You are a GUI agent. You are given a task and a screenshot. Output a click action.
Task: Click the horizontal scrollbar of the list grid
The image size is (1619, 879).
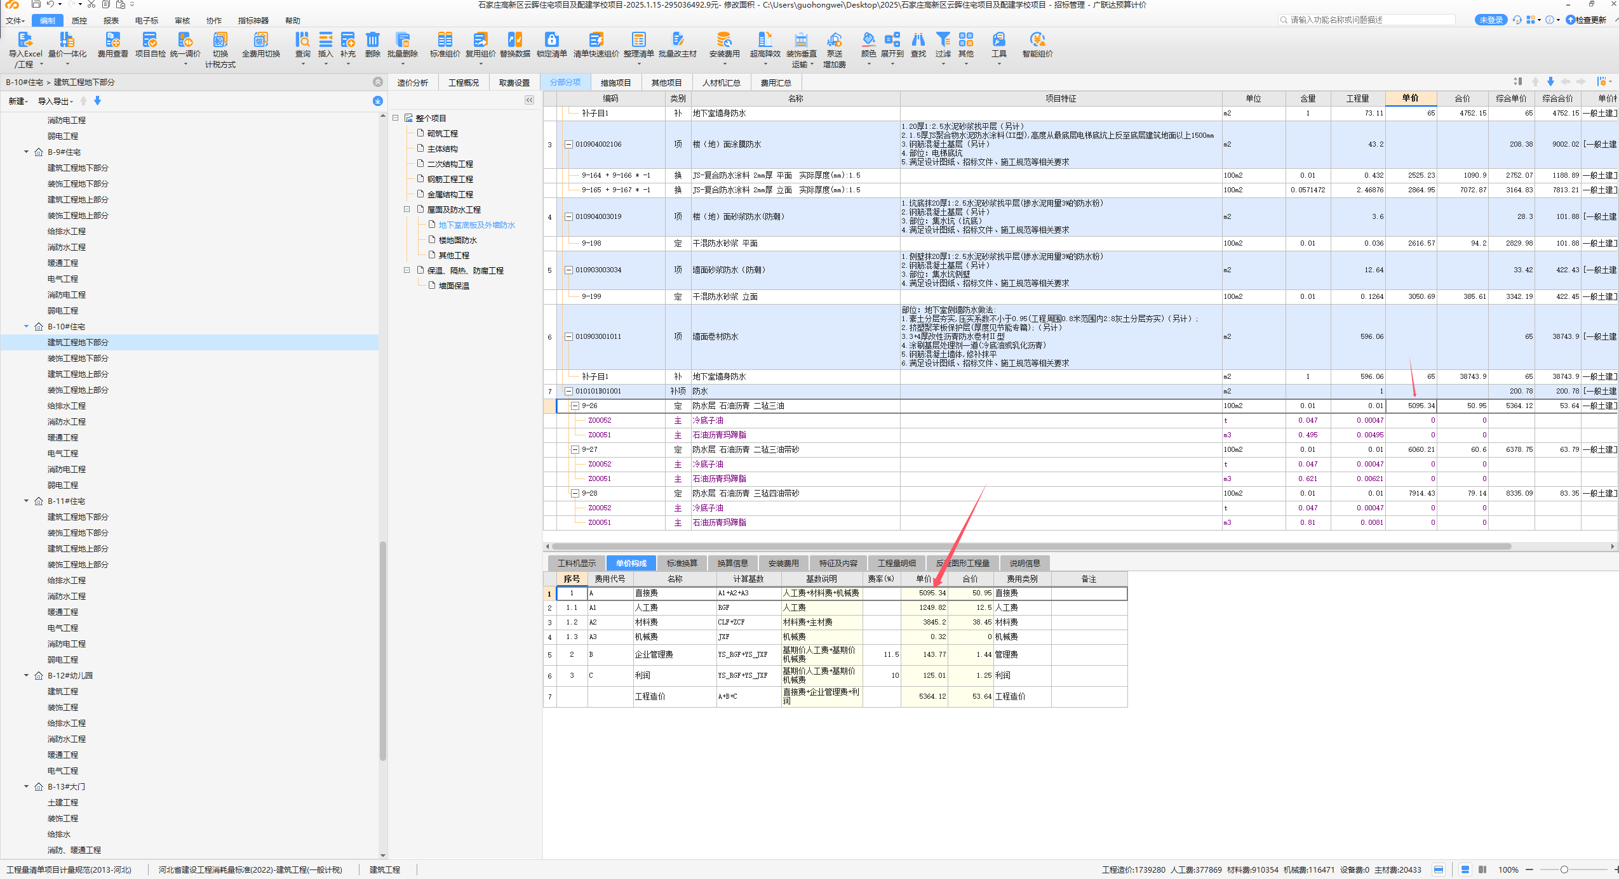click(1031, 546)
